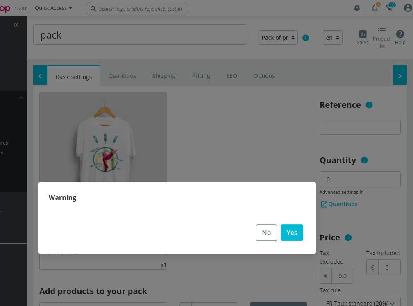This screenshot has height=306, width=413.
Task: Open the notifications bell
Action: 374,8
